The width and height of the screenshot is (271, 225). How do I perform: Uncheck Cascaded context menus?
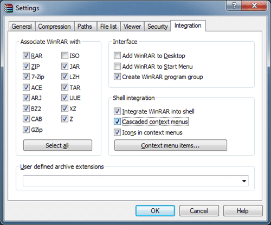coord(117,121)
